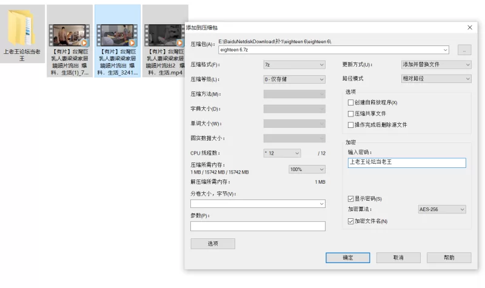Click the disabled 固实数据大小 dropdown

tap(294, 138)
